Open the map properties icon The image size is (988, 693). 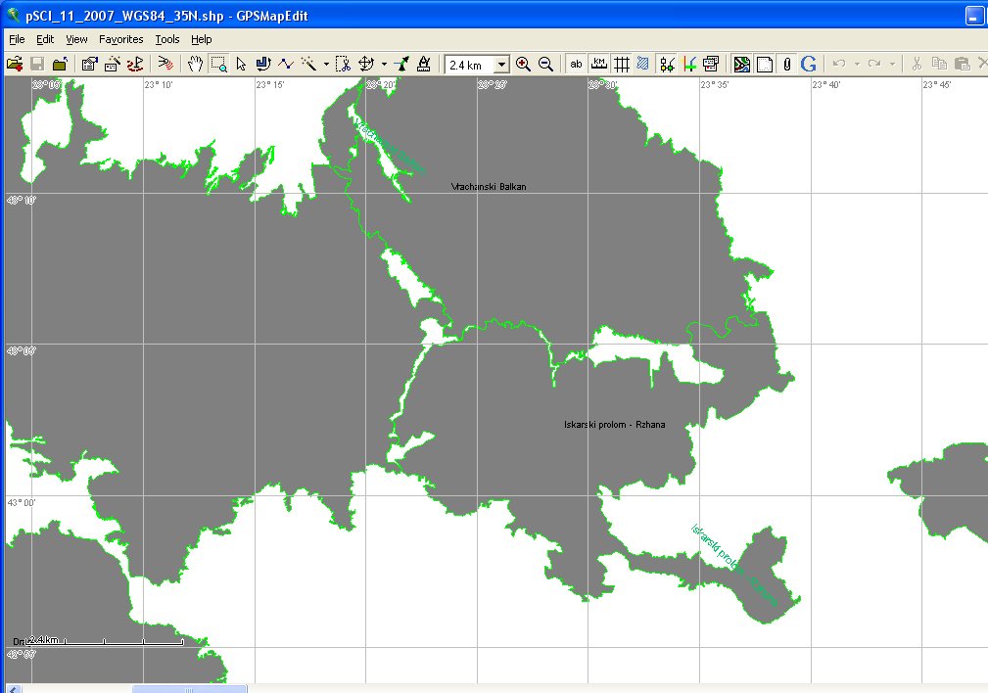[89, 64]
